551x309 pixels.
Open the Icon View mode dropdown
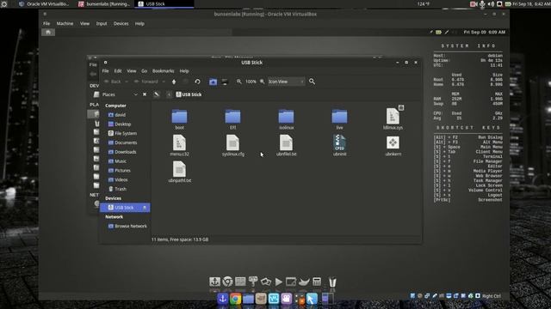point(286,82)
